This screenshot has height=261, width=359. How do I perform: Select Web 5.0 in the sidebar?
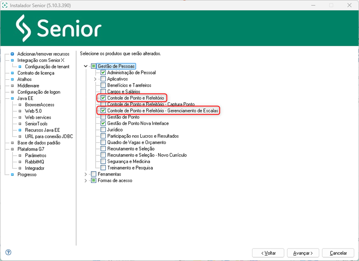[33, 111]
